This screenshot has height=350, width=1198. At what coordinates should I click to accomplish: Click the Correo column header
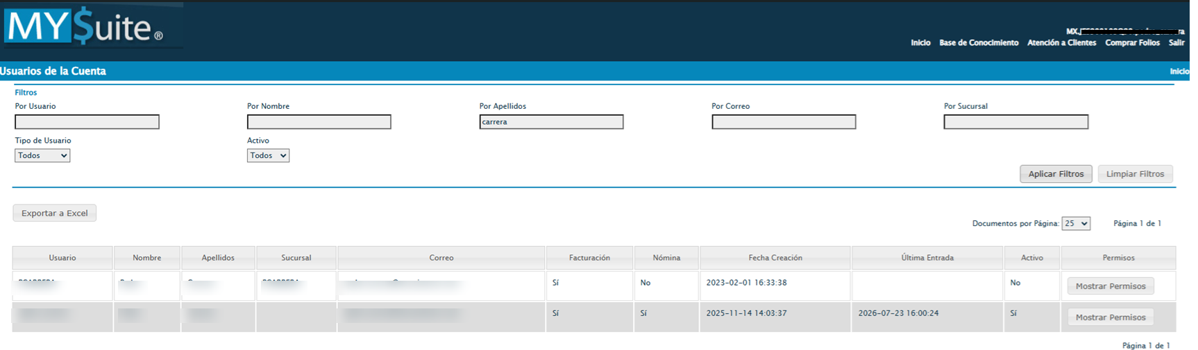click(441, 258)
